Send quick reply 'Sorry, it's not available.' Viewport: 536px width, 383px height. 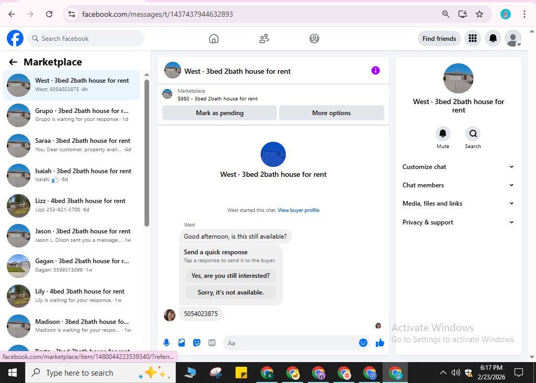(x=231, y=292)
